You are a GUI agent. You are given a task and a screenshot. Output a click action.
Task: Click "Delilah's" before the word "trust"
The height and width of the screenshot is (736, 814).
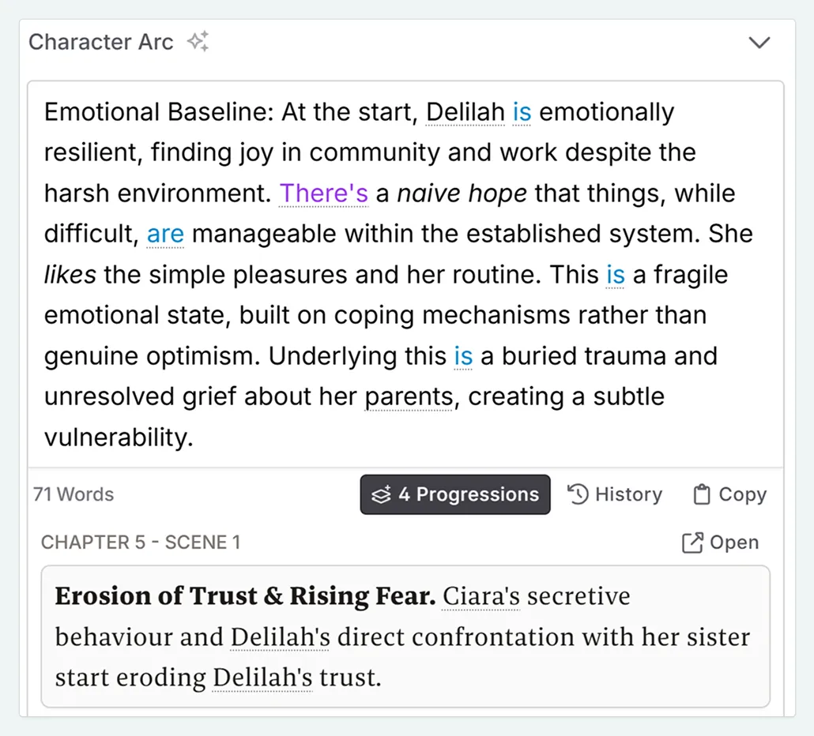click(x=262, y=678)
